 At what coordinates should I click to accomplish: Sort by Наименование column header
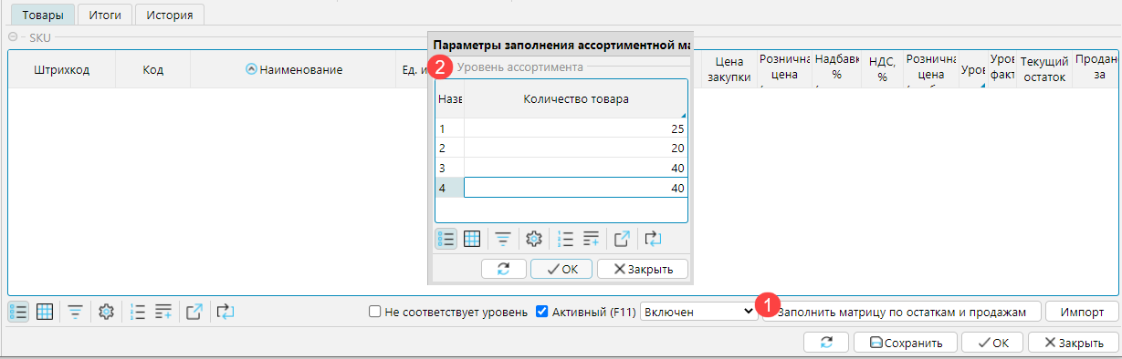pyautogui.click(x=294, y=69)
